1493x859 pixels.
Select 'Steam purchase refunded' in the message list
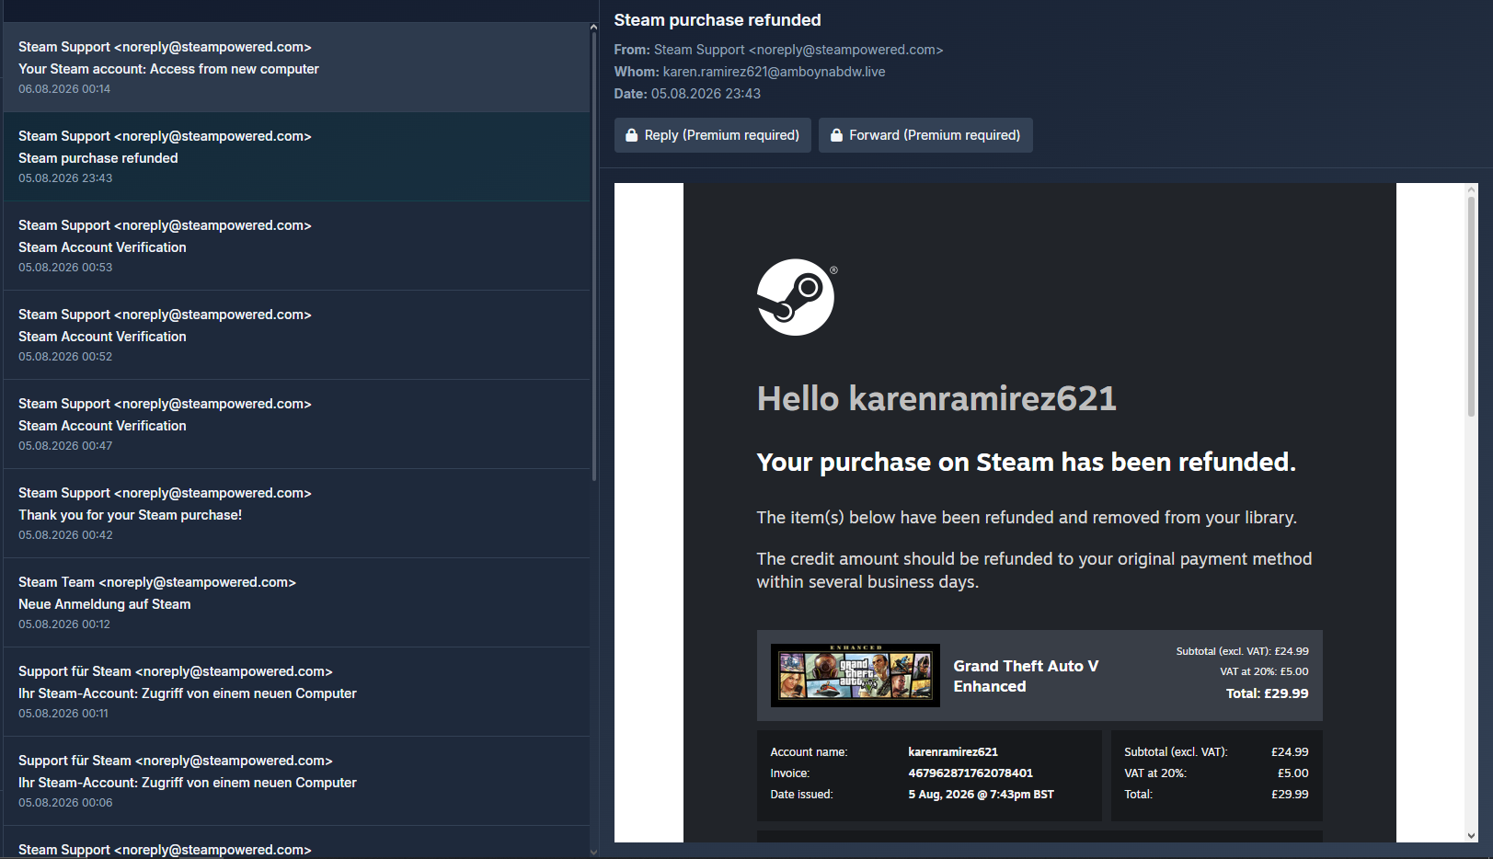coord(296,157)
